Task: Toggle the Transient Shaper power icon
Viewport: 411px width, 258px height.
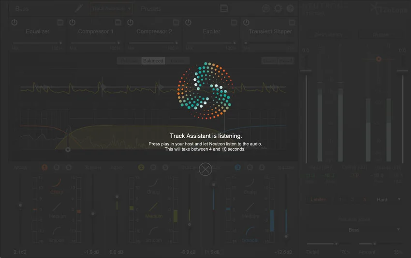Action: [246, 23]
